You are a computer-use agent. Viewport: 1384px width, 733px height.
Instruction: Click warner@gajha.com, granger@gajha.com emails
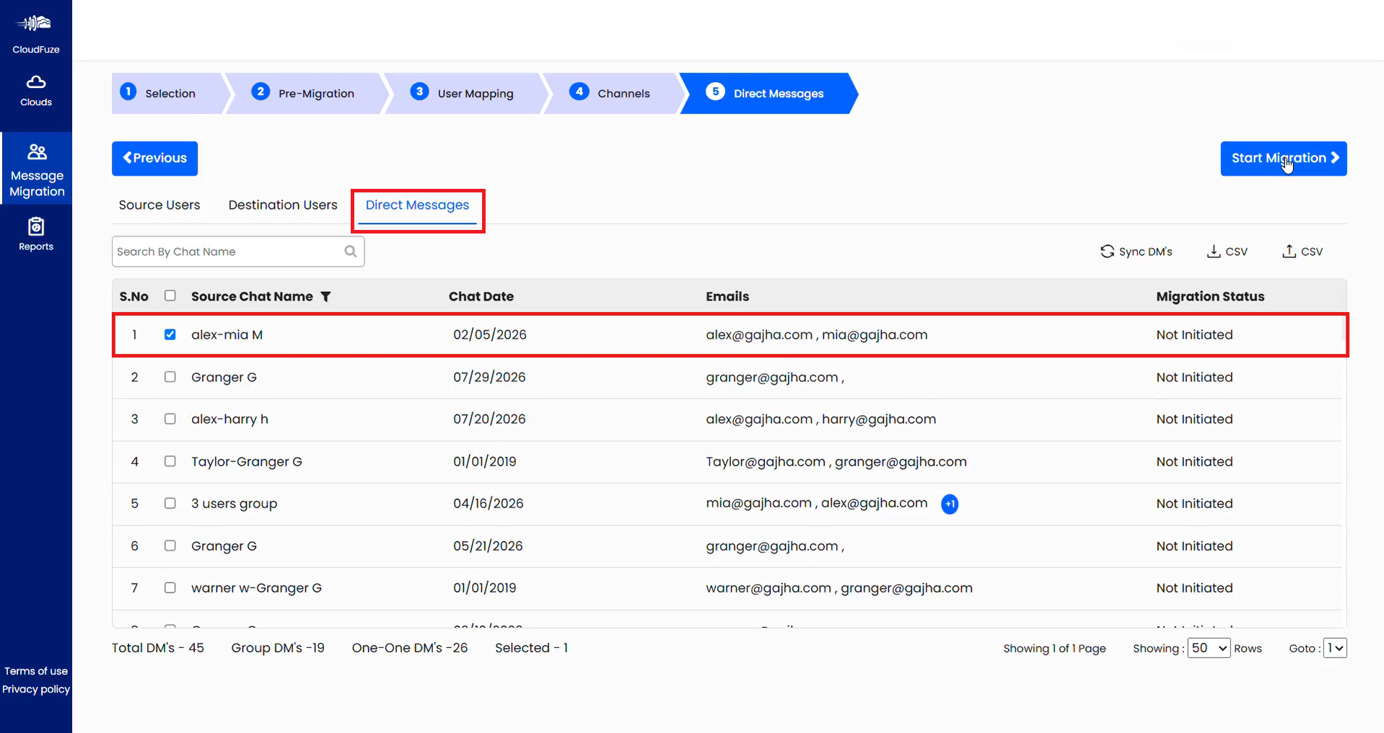coord(839,587)
